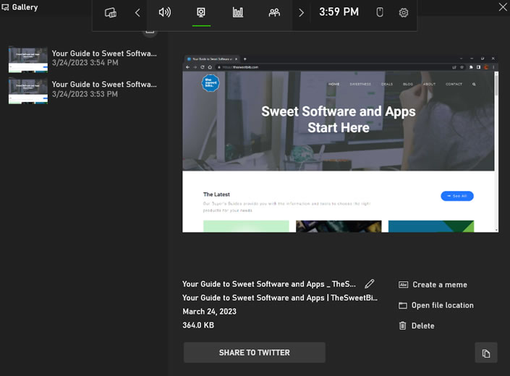This screenshot has width=510, height=376.
Task: Click the 364.0 KB file size text
Action: [x=198, y=325]
